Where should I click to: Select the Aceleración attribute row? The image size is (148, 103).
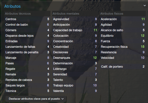click(123, 19)
